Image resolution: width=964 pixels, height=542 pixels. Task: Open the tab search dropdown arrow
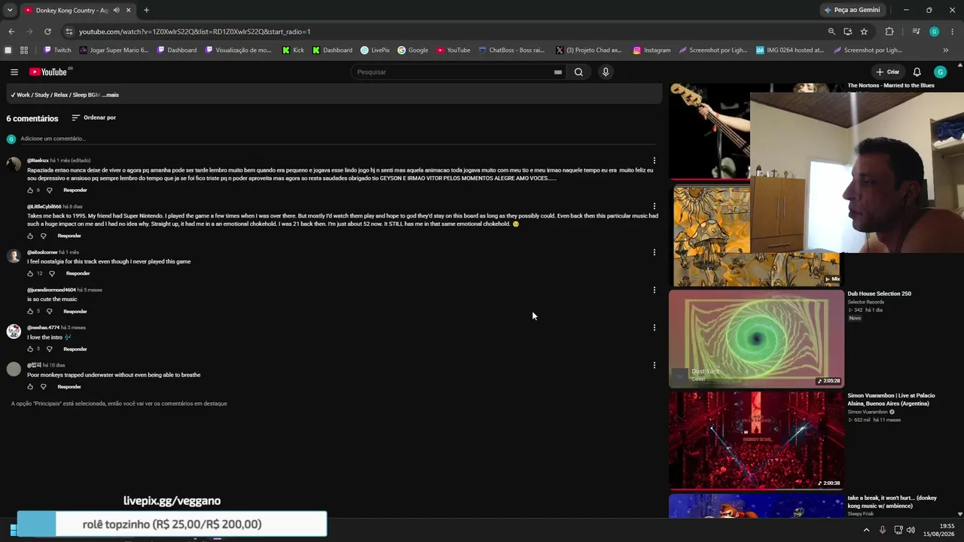tap(10, 11)
